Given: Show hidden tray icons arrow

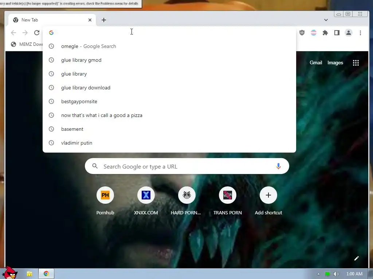Looking at the screenshot, I should click(318, 274).
